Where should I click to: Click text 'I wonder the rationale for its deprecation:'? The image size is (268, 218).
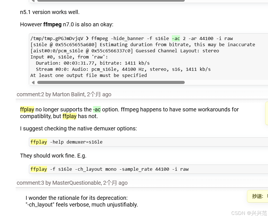pyautogui.click(x=77, y=198)
